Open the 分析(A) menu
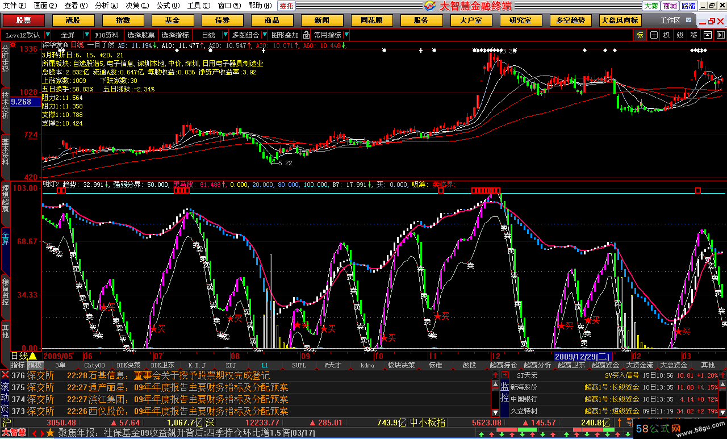Viewport: 727px width, 439px height. [106, 6]
